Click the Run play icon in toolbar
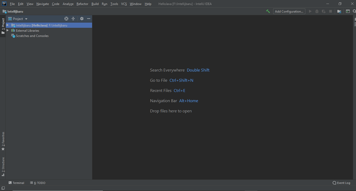The height and width of the screenshot is (191, 356). point(310,11)
